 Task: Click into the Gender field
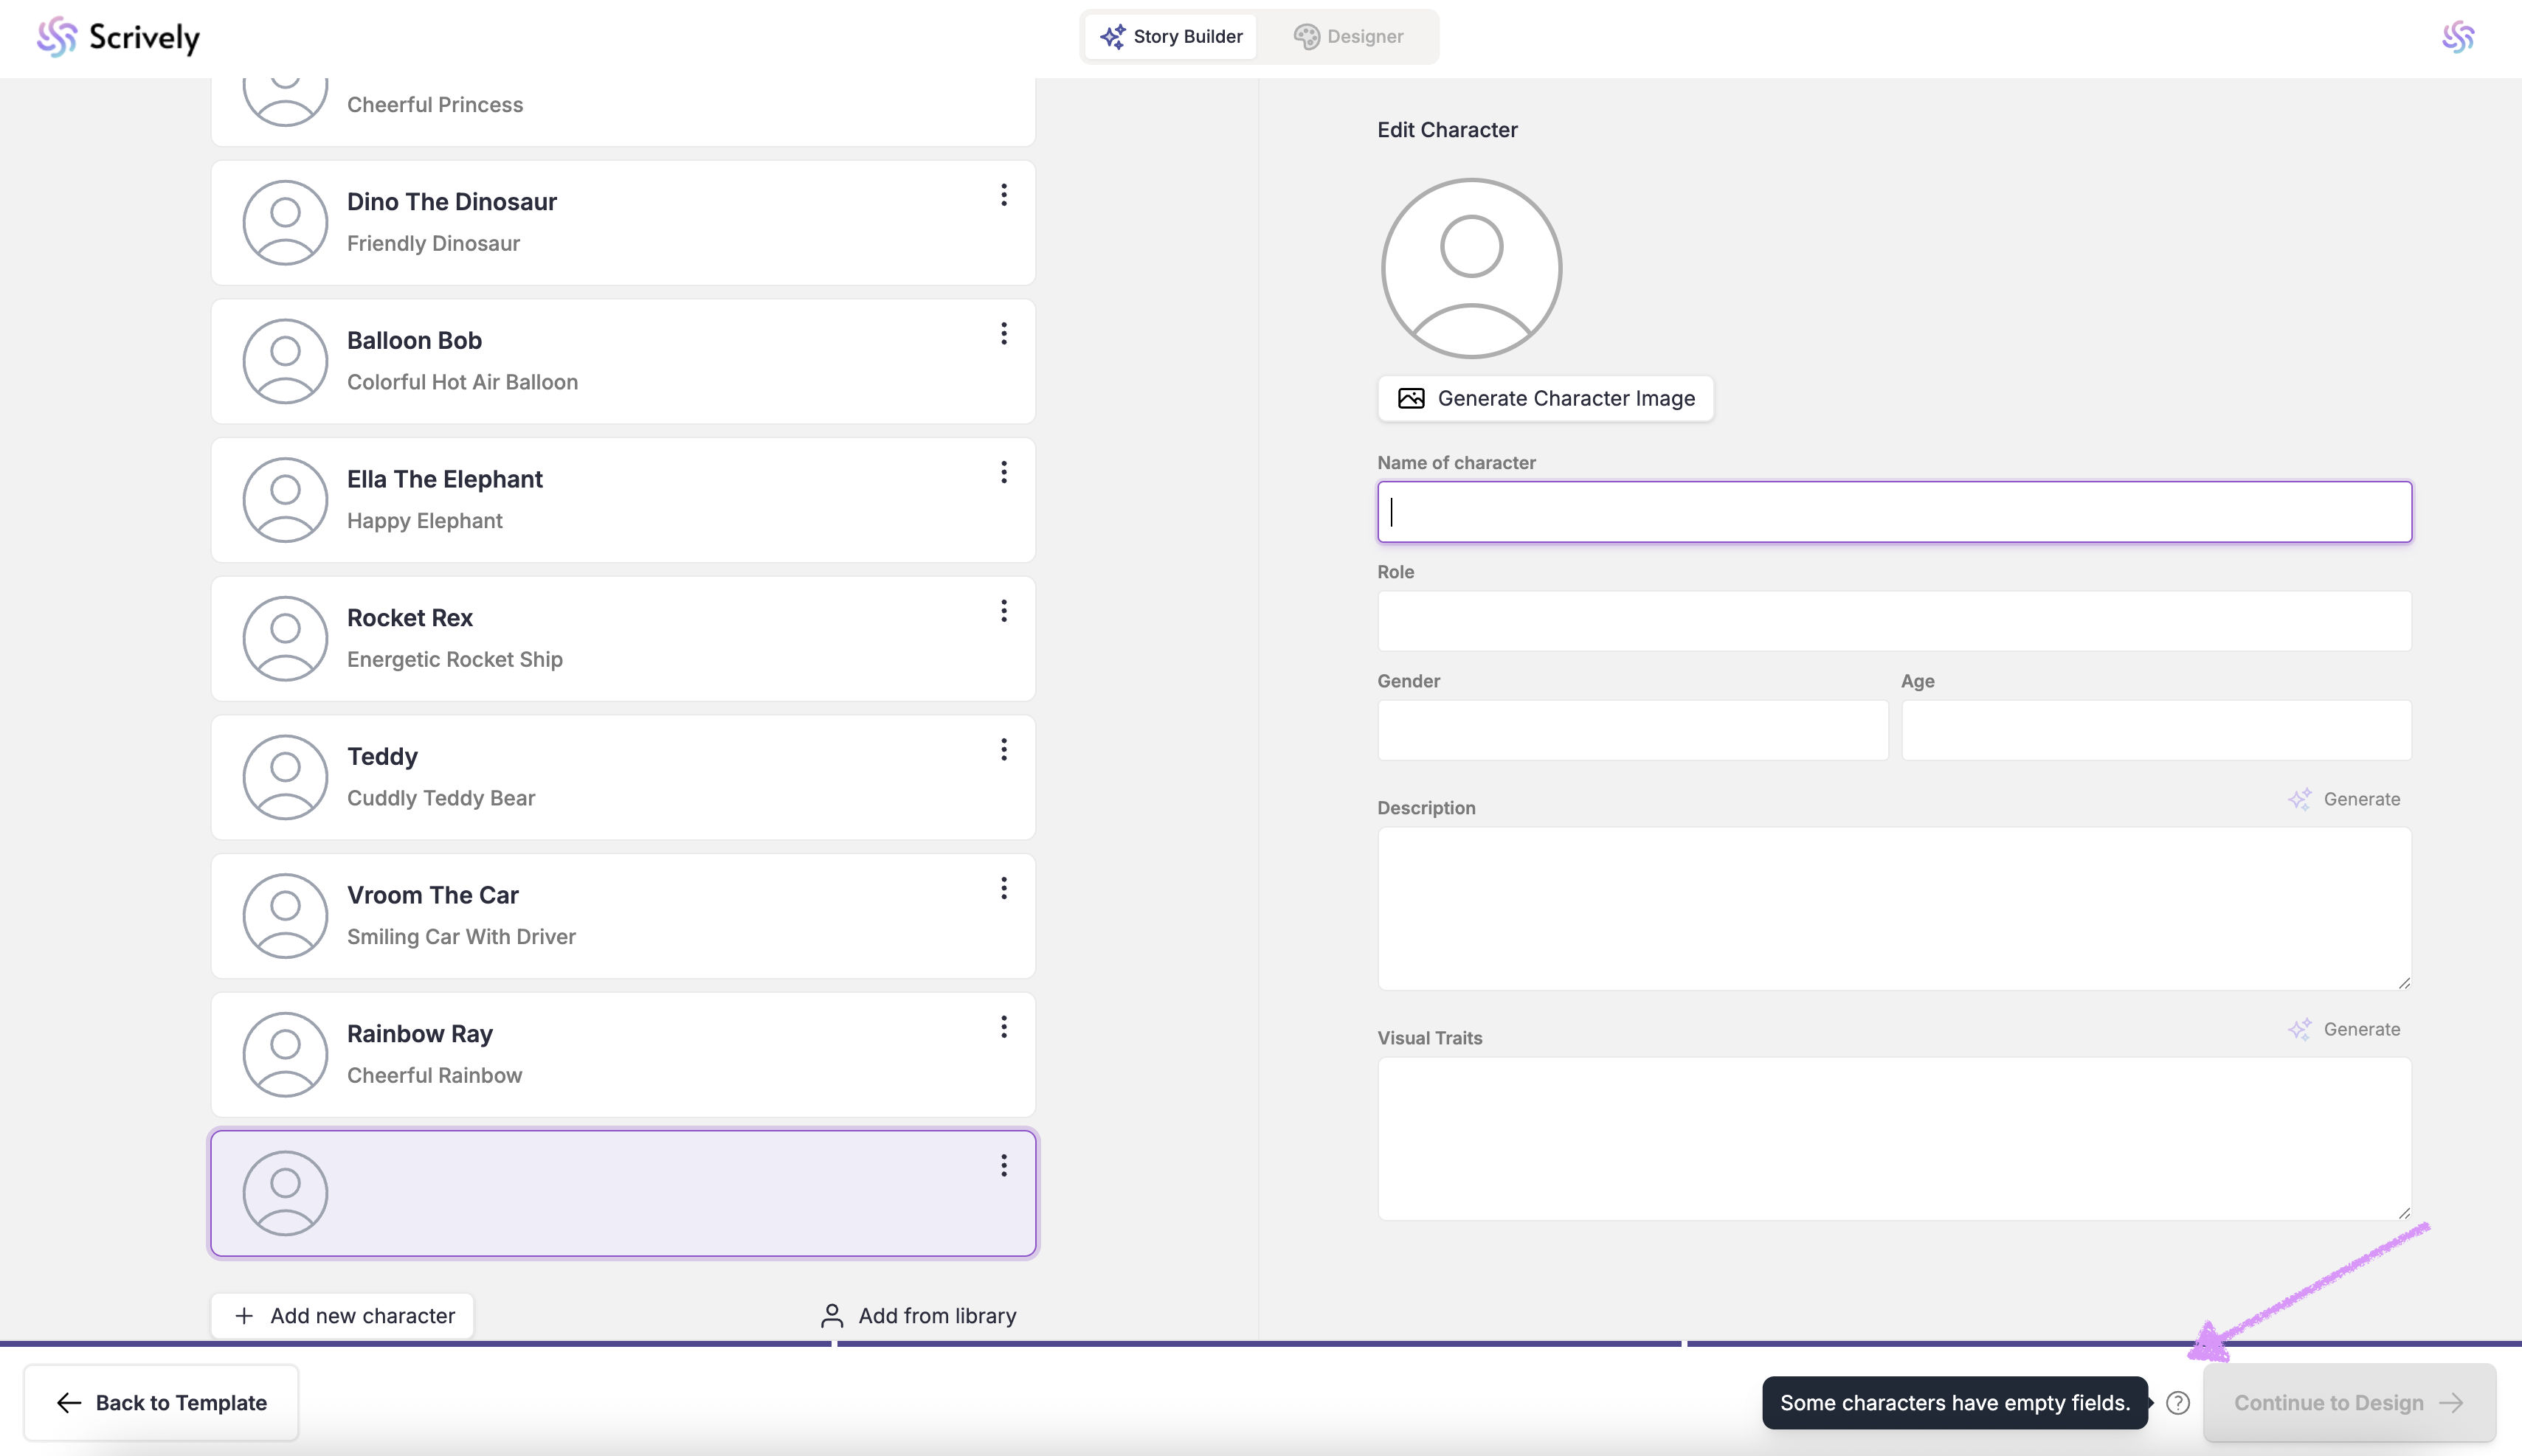(x=1631, y=730)
